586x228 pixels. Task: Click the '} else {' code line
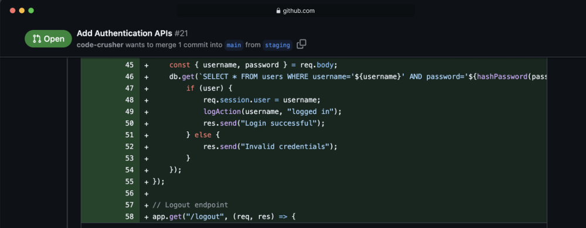point(203,135)
